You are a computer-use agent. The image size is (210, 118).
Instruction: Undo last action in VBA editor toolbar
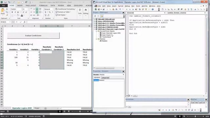tap(120, 10)
